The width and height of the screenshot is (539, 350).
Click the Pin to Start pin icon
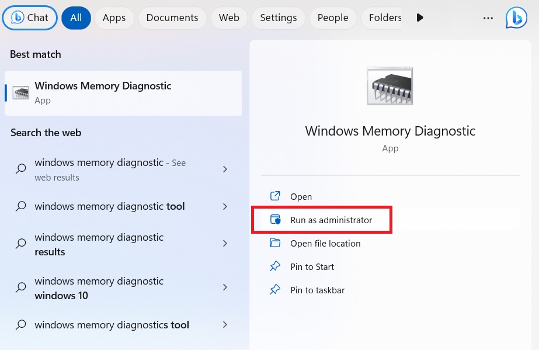click(275, 266)
